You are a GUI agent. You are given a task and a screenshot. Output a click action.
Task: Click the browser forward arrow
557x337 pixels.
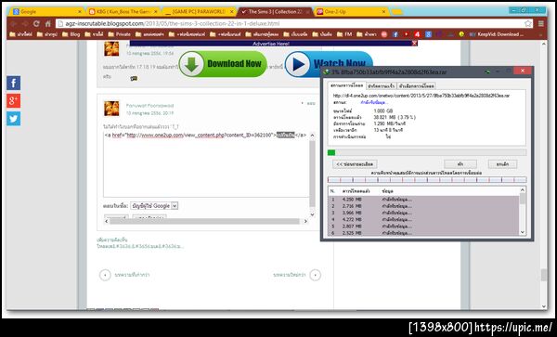click(x=24, y=24)
